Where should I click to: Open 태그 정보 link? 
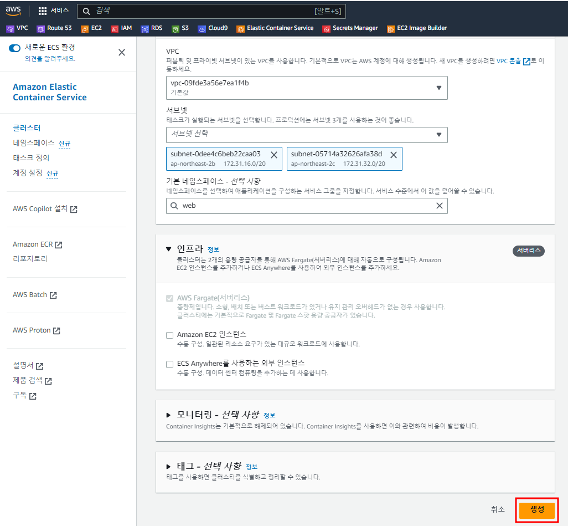click(x=251, y=467)
